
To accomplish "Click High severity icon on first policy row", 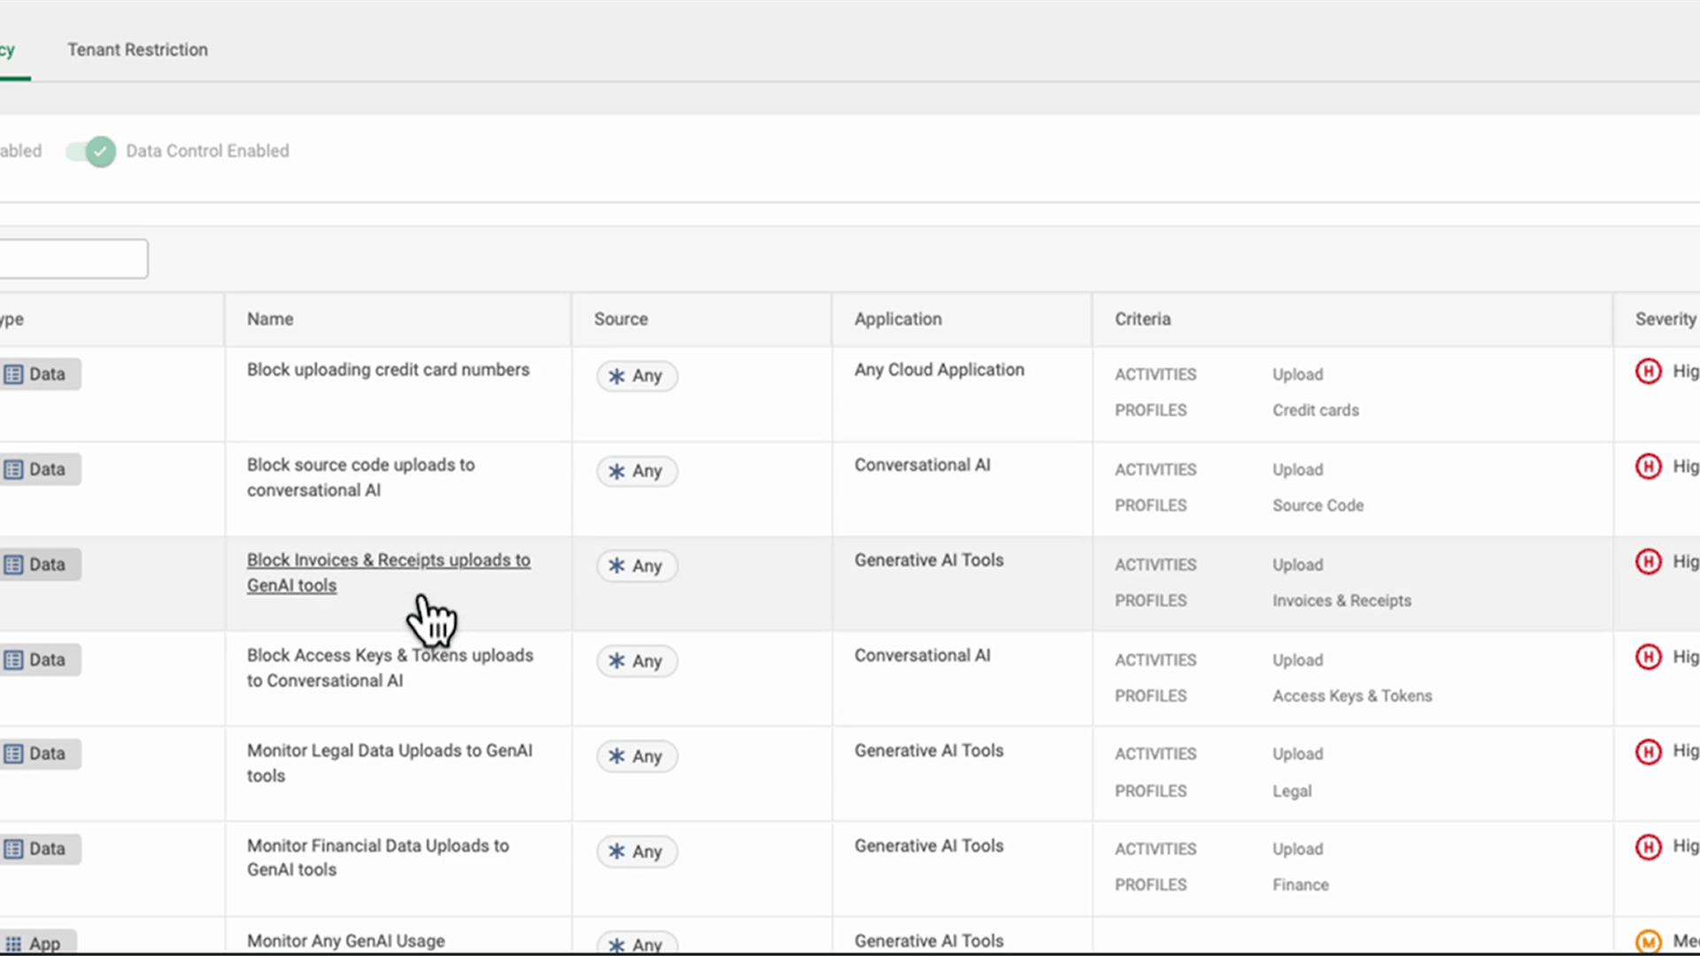I will pyautogui.click(x=1648, y=372).
